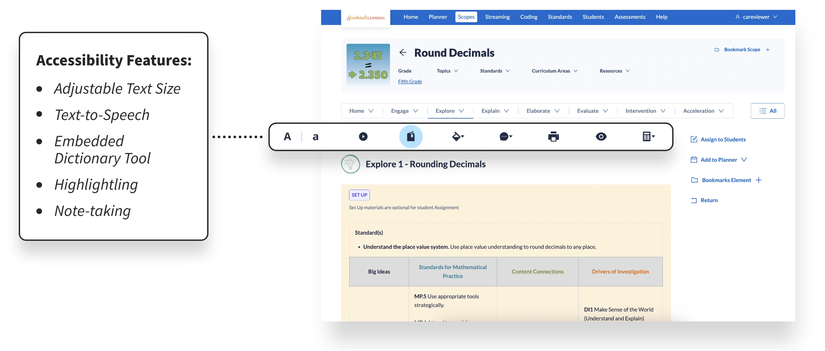Click the back arrow beside Round Decimals

tap(403, 53)
